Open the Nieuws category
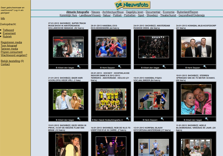The height and width of the screenshot is (156, 223). [96, 12]
